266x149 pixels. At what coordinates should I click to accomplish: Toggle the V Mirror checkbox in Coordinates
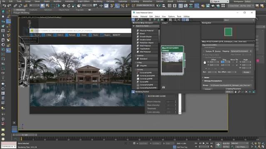point(233,65)
